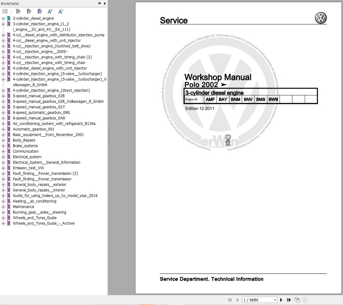Click the Edition 12.2011 text
The height and width of the screenshot is (305, 343).
click(200, 108)
